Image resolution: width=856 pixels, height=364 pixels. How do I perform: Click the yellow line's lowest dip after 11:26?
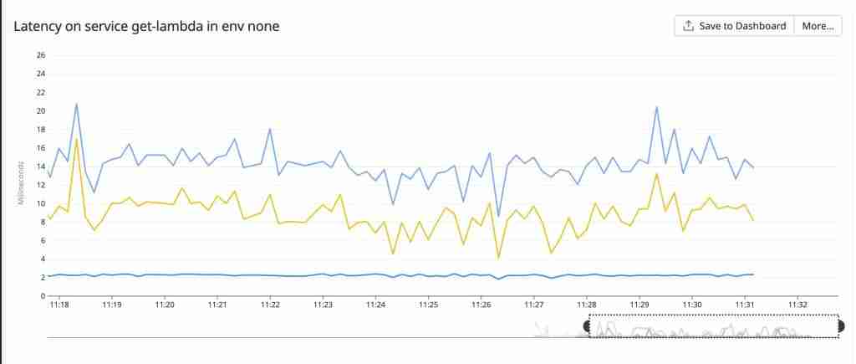499,258
